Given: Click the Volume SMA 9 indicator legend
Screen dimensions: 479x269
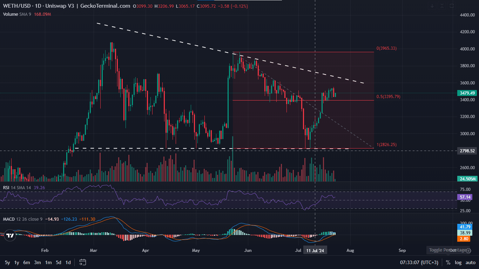Looking at the screenshot, I should pos(18,14).
